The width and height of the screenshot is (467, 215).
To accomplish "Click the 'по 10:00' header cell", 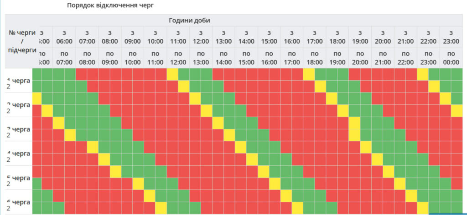I will [132, 58].
